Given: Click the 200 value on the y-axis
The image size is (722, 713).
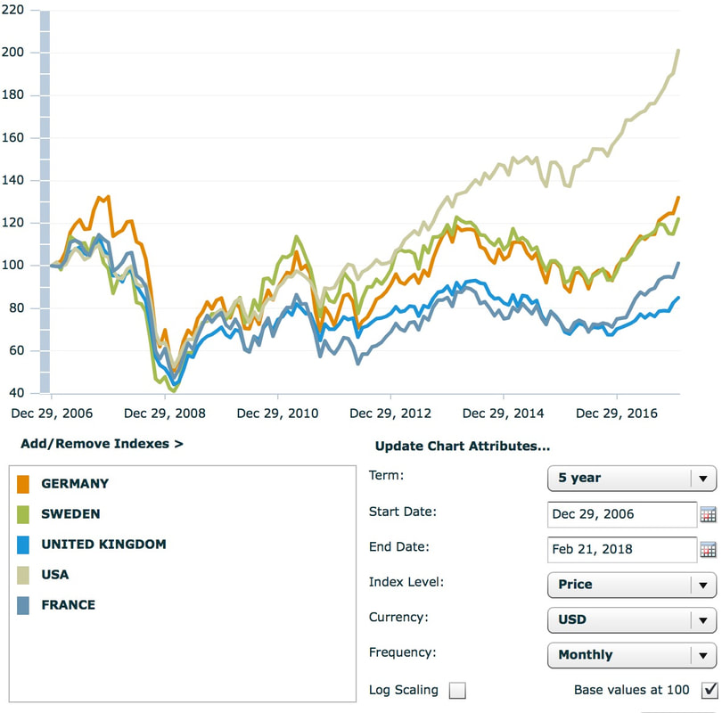Looking at the screenshot, I should (x=12, y=52).
